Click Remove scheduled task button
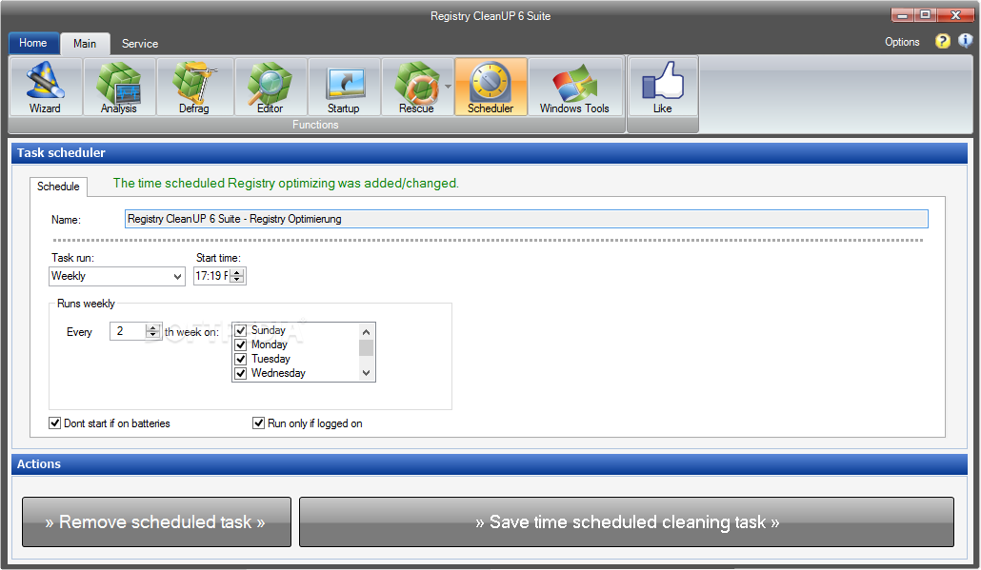981x570 pixels. pyautogui.click(x=156, y=521)
